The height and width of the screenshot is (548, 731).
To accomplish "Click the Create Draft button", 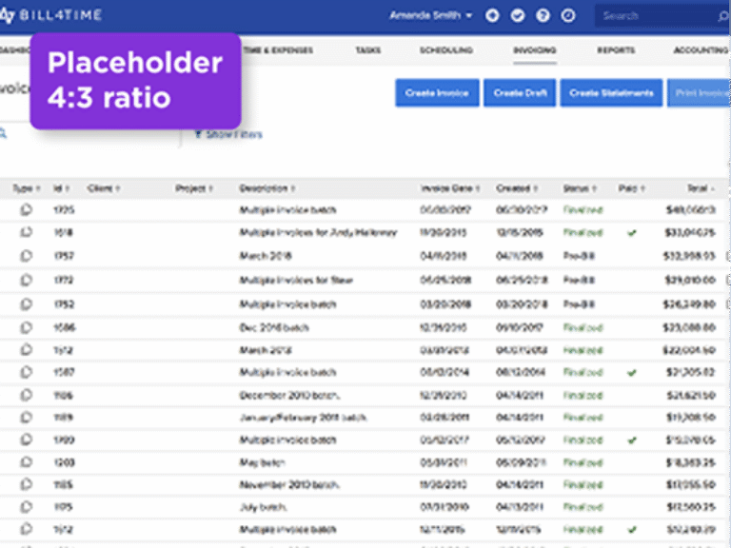I will (x=519, y=92).
